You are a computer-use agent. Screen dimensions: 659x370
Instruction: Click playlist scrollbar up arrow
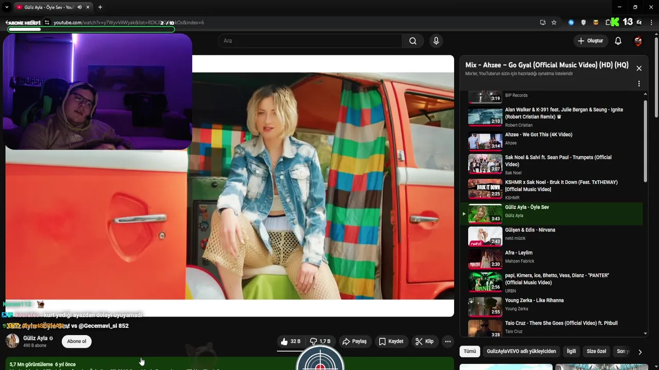click(646, 95)
